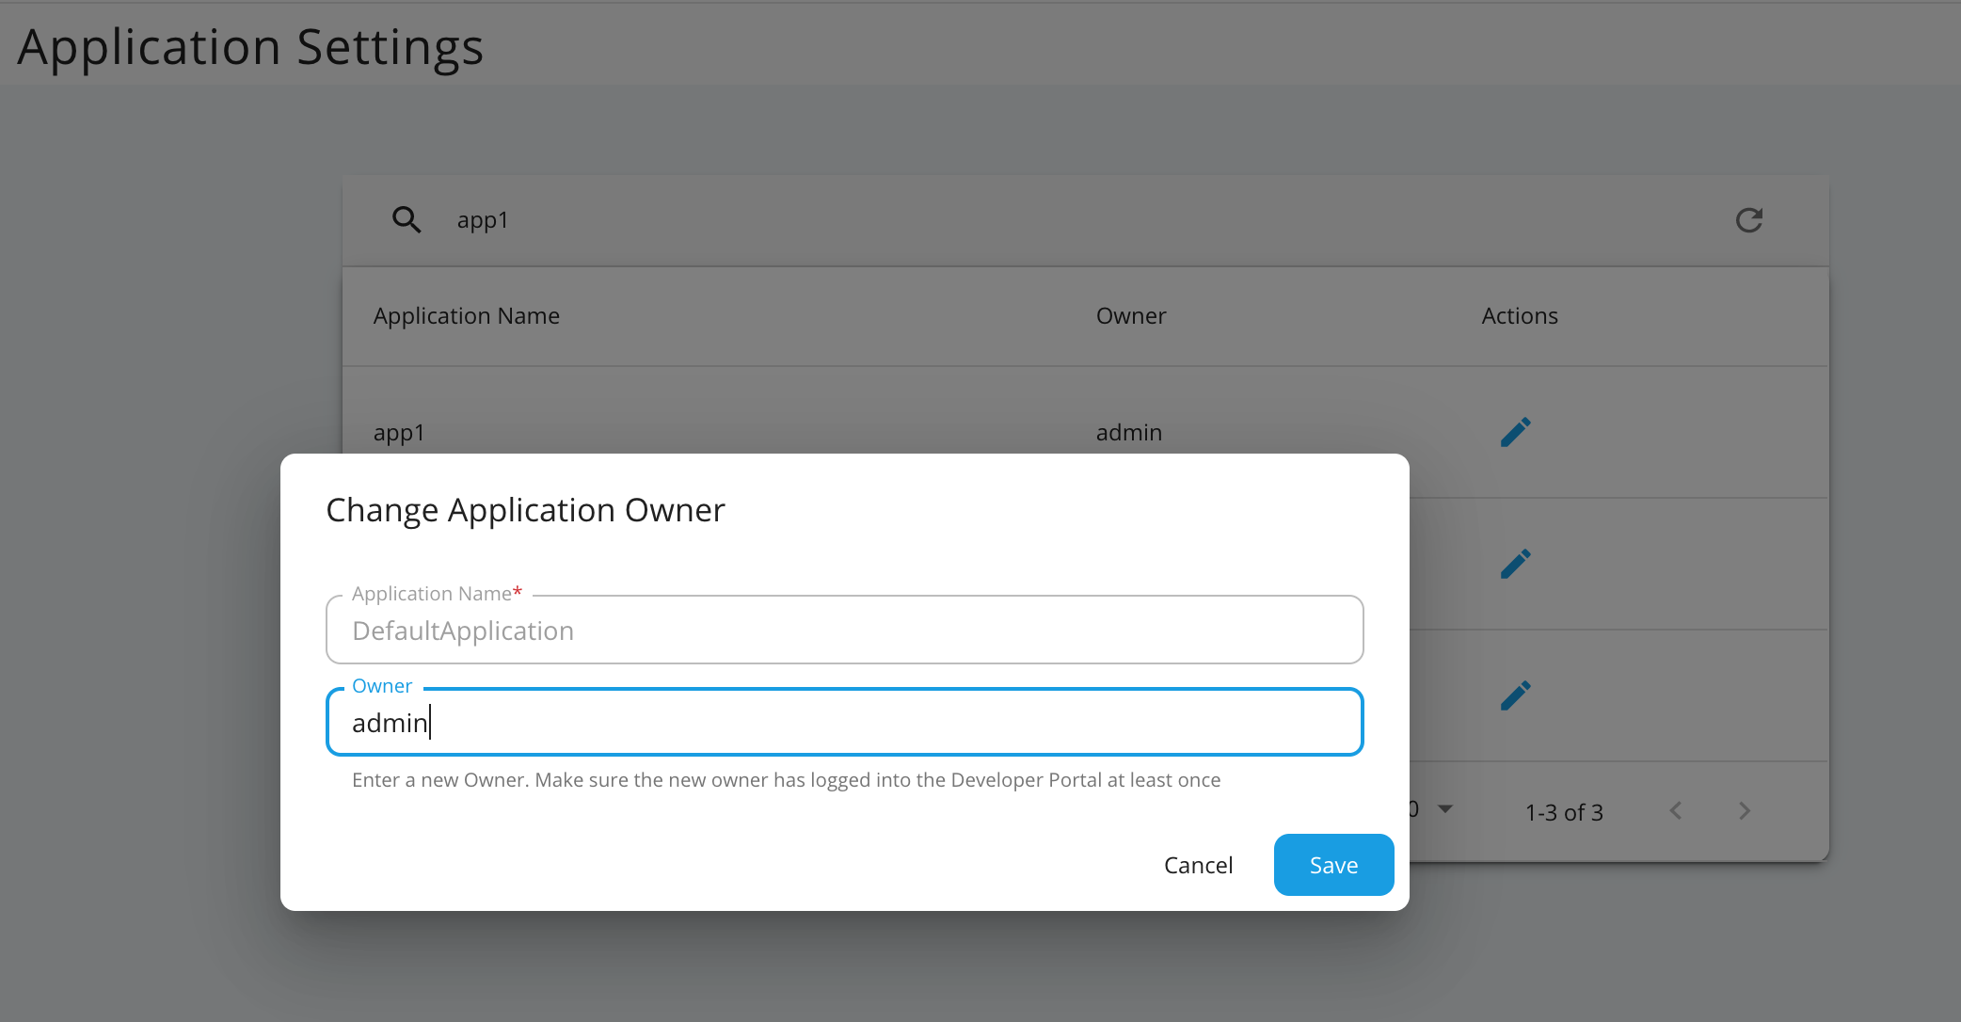Refresh the application list
This screenshot has width=1961, height=1022.
tap(1748, 219)
